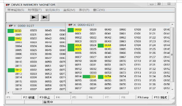
Task: Select device Y 0001 in the Y pane
Action: tap(18, 34)
